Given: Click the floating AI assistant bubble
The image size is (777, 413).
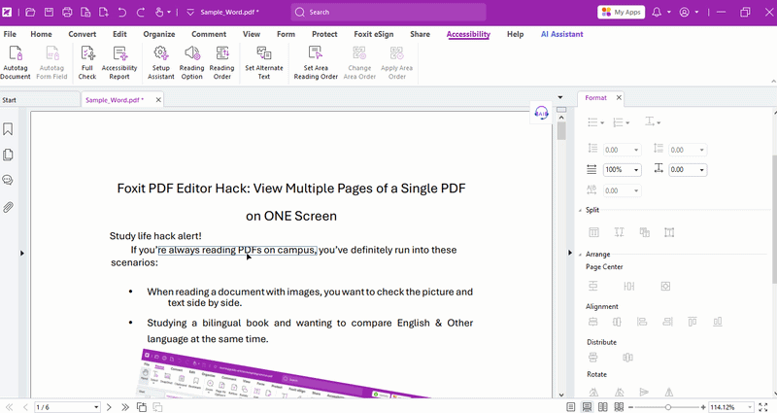Looking at the screenshot, I should click(541, 114).
